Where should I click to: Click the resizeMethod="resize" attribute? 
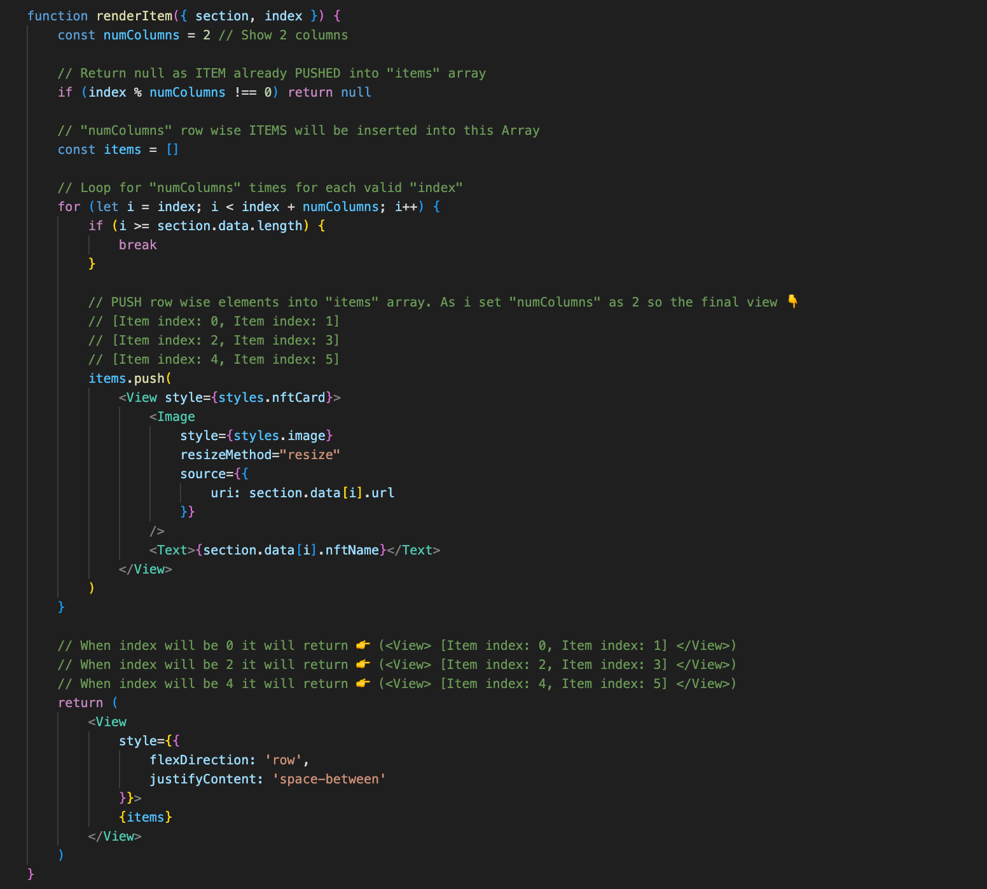260,455
